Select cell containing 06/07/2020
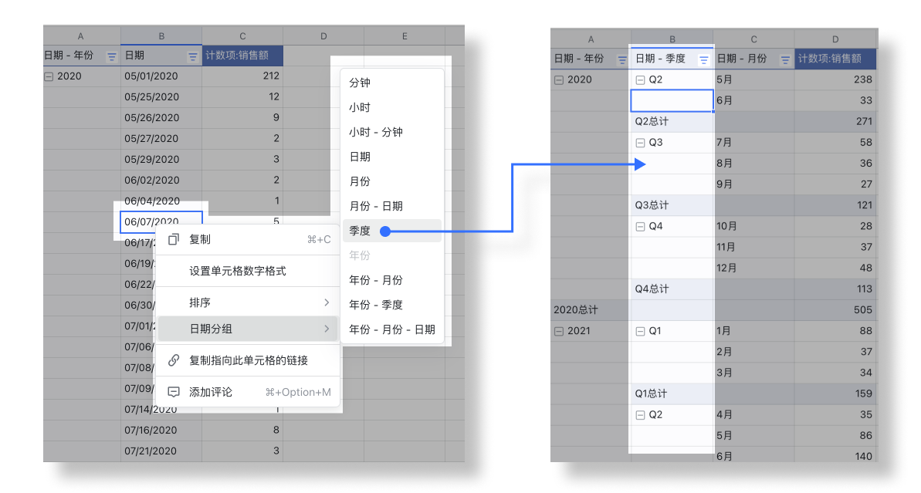The width and height of the screenshot is (921, 493). point(161,221)
